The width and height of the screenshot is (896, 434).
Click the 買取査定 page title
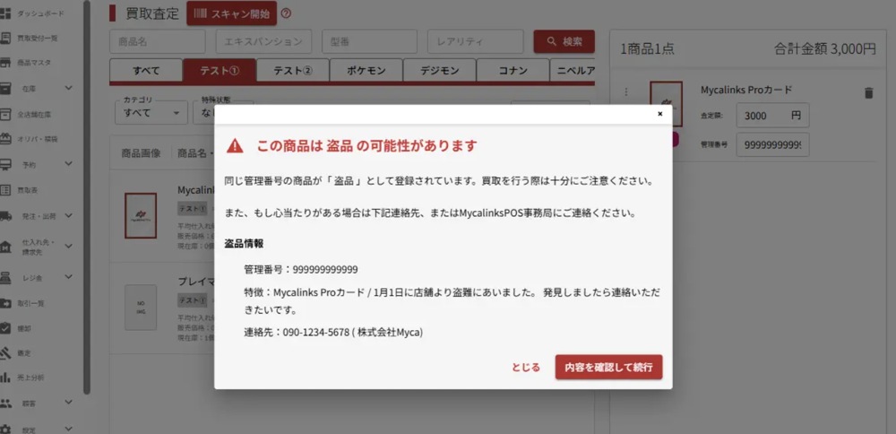[152, 13]
